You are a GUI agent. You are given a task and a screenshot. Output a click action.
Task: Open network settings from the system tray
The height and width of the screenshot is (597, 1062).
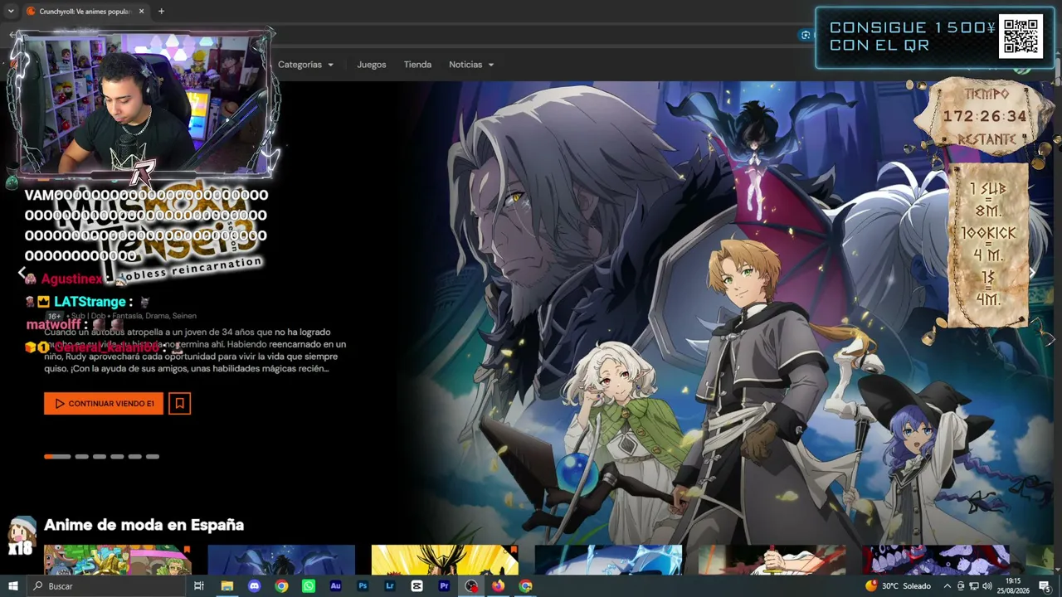coord(974,586)
